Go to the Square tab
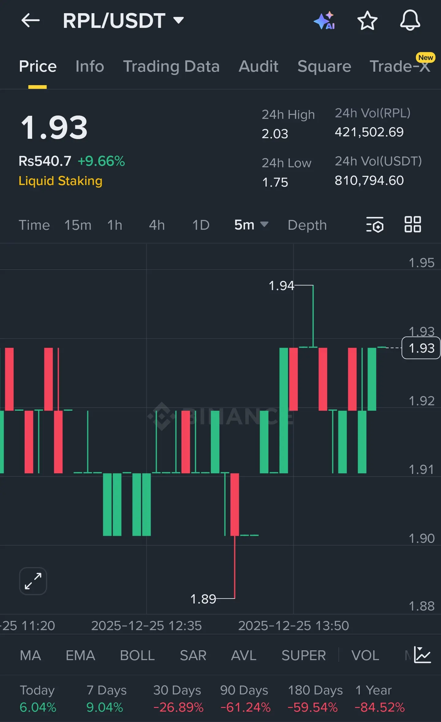 tap(324, 66)
